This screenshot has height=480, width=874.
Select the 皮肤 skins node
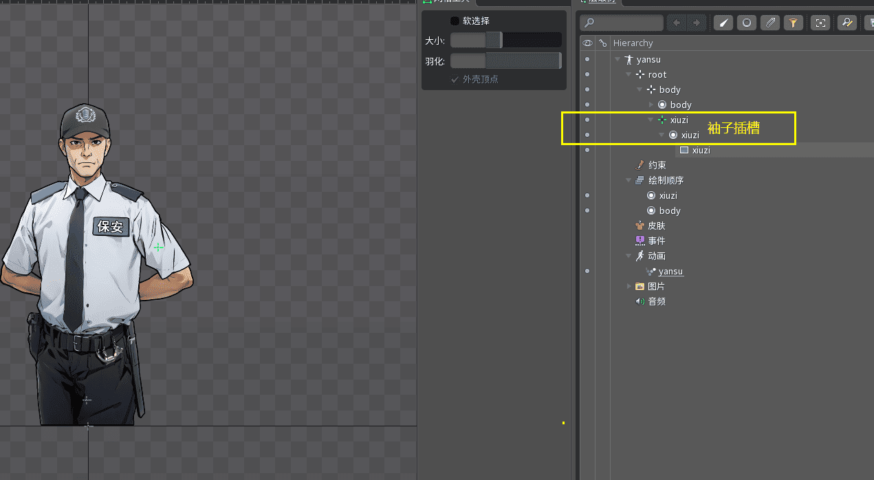656,226
